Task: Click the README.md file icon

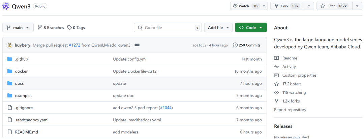Action: (x=9, y=132)
